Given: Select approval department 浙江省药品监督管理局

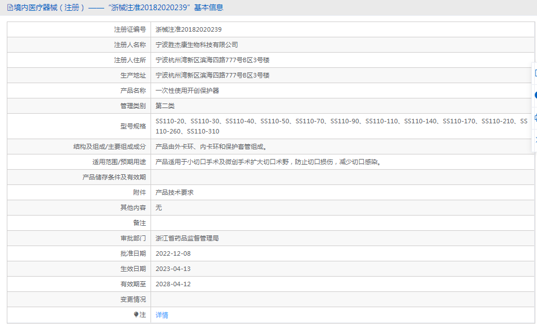Looking at the screenshot, I should [x=187, y=238].
